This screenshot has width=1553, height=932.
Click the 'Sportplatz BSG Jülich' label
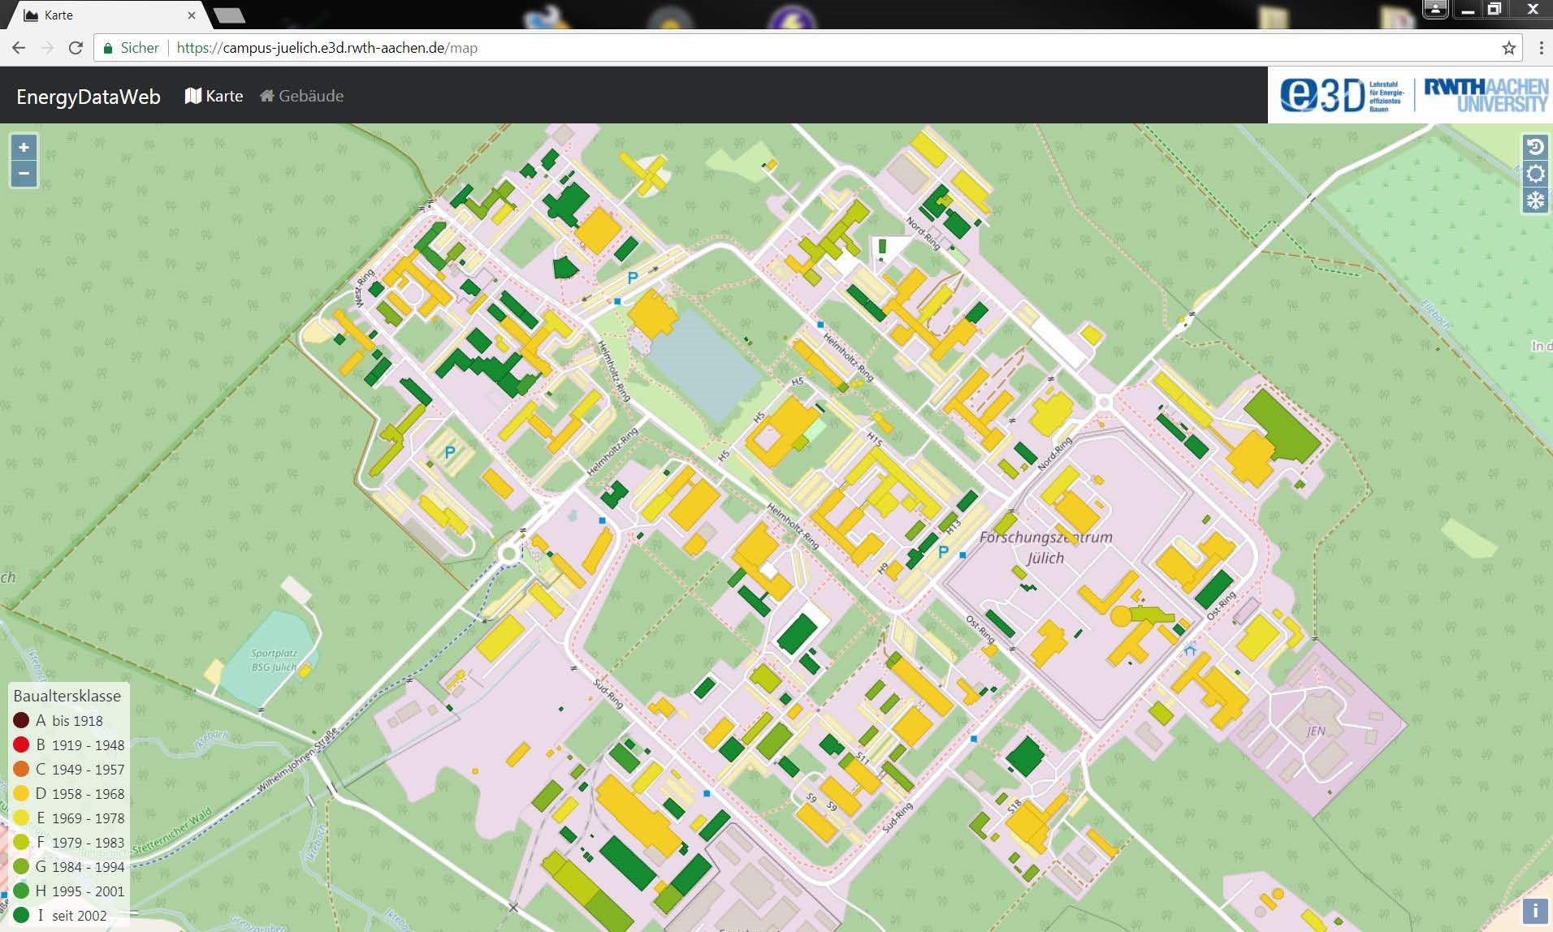(x=274, y=660)
